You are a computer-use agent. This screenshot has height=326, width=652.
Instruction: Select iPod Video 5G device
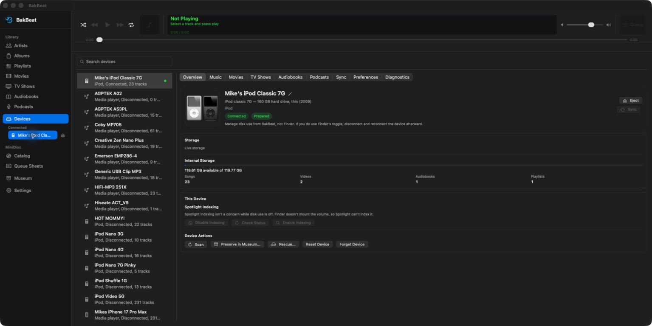[124, 299]
